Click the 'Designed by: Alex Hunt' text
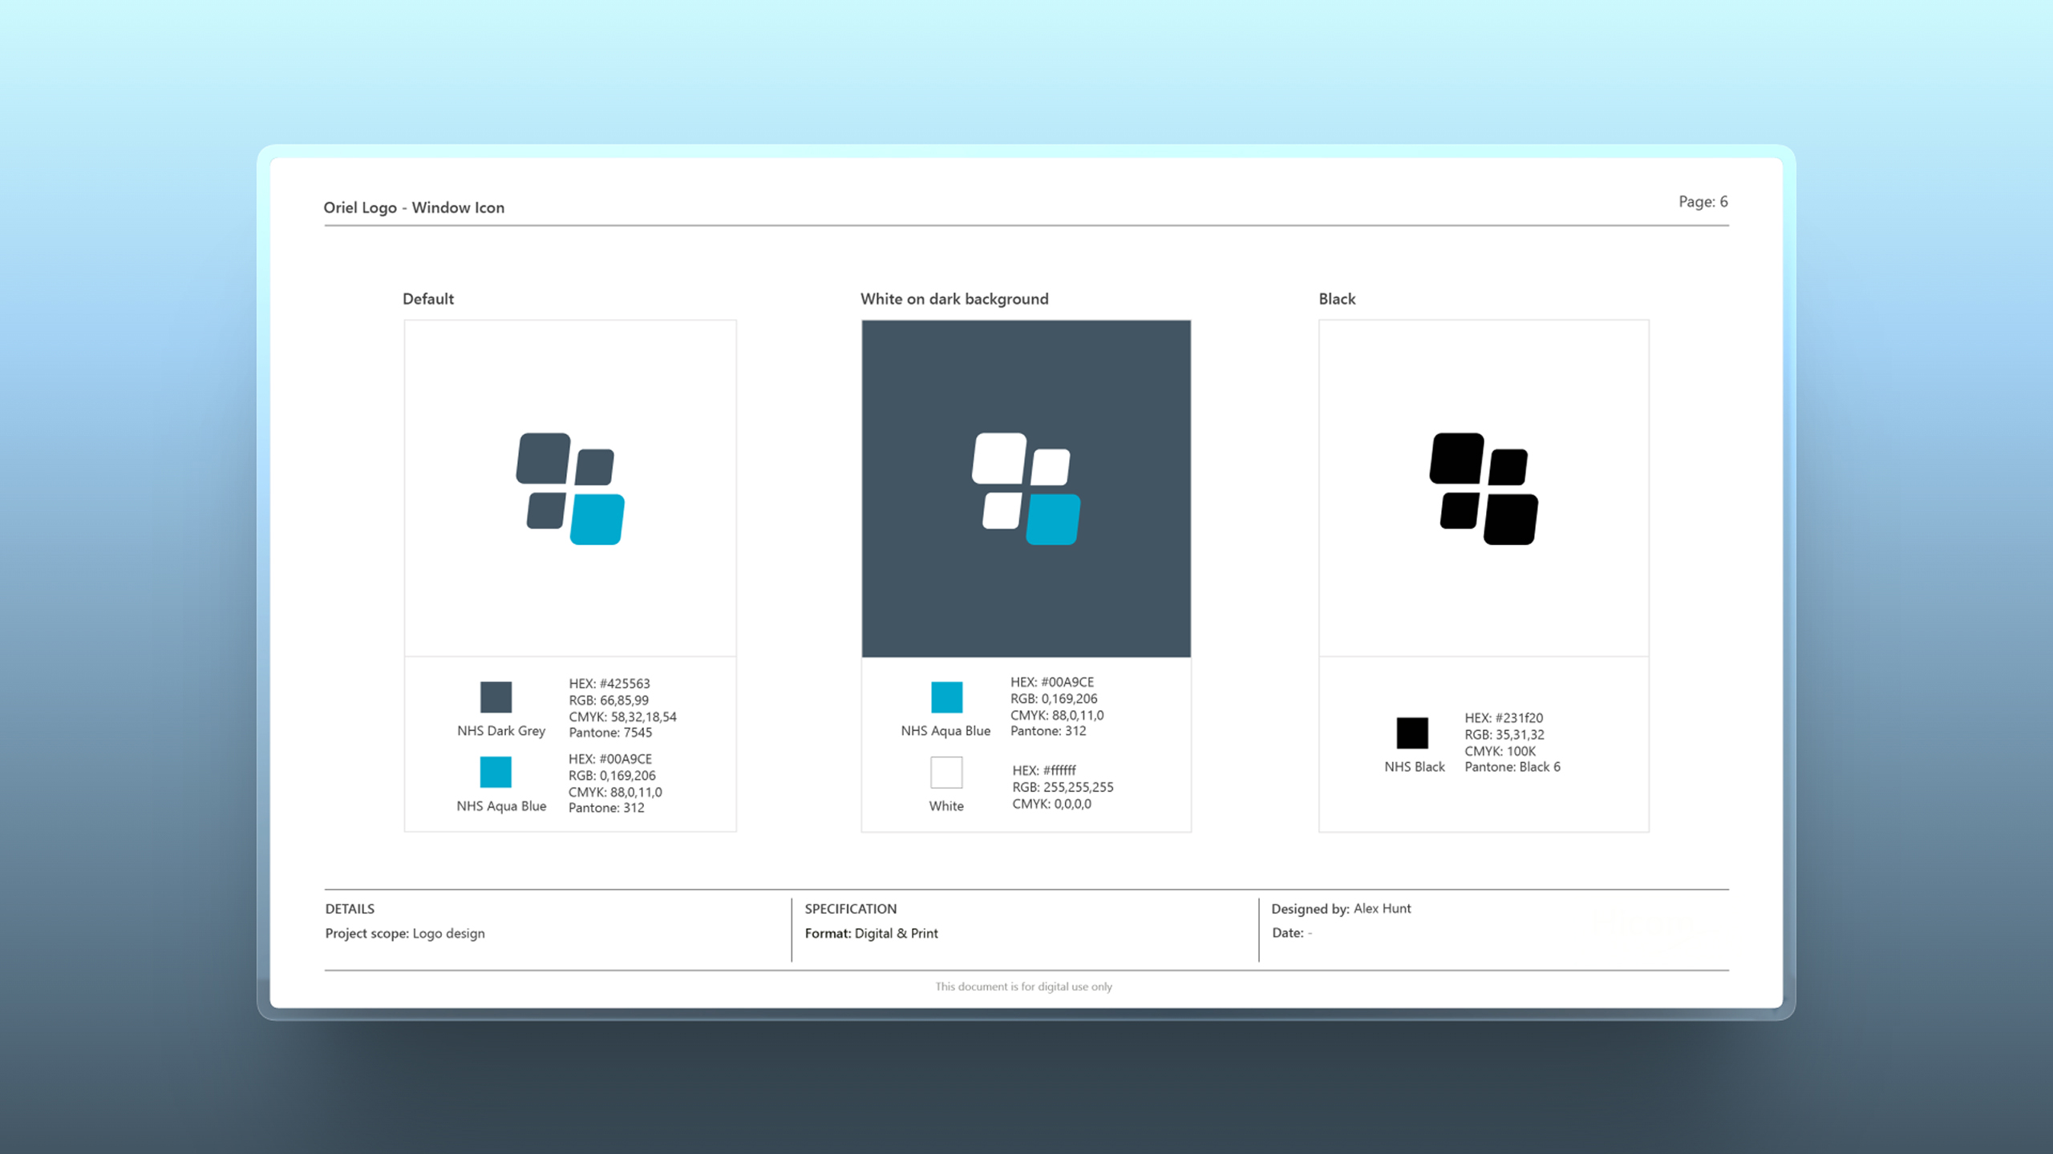Viewport: 2053px width, 1154px height. pos(1341,909)
